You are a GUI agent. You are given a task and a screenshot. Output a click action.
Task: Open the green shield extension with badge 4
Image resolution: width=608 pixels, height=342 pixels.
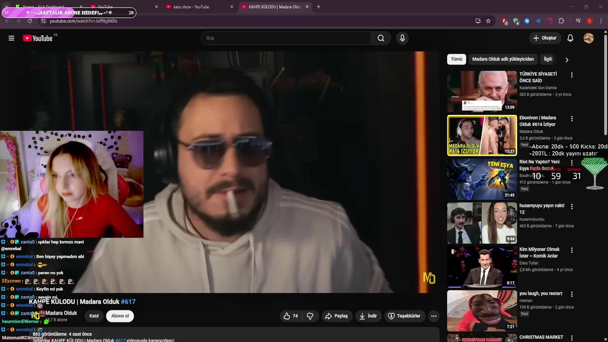(x=516, y=21)
